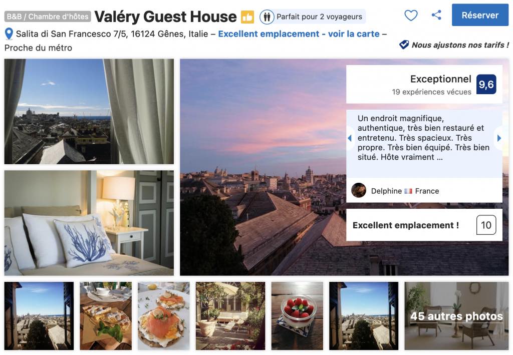Viewport: 513px width, 355px height.
Task: Open the strawberries dessert thumbnail
Action: [x=297, y=316]
